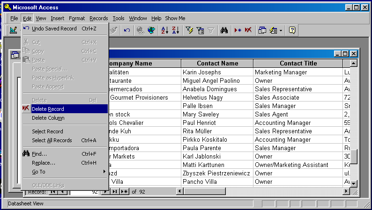
Task: Open the Records menu
Action: (98, 18)
